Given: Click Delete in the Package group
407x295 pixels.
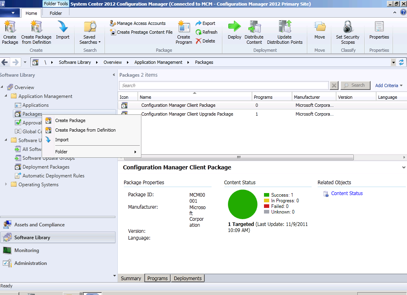Looking at the screenshot, I should click(x=206, y=41).
